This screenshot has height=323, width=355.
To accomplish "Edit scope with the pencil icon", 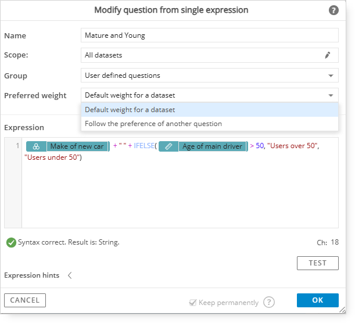I will (327, 55).
